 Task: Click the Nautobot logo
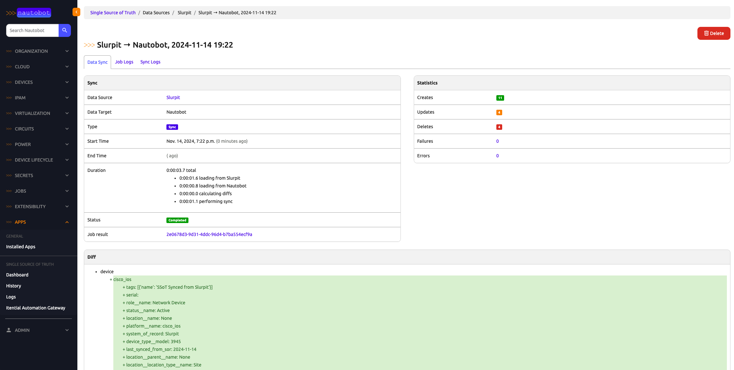(x=34, y=13)
